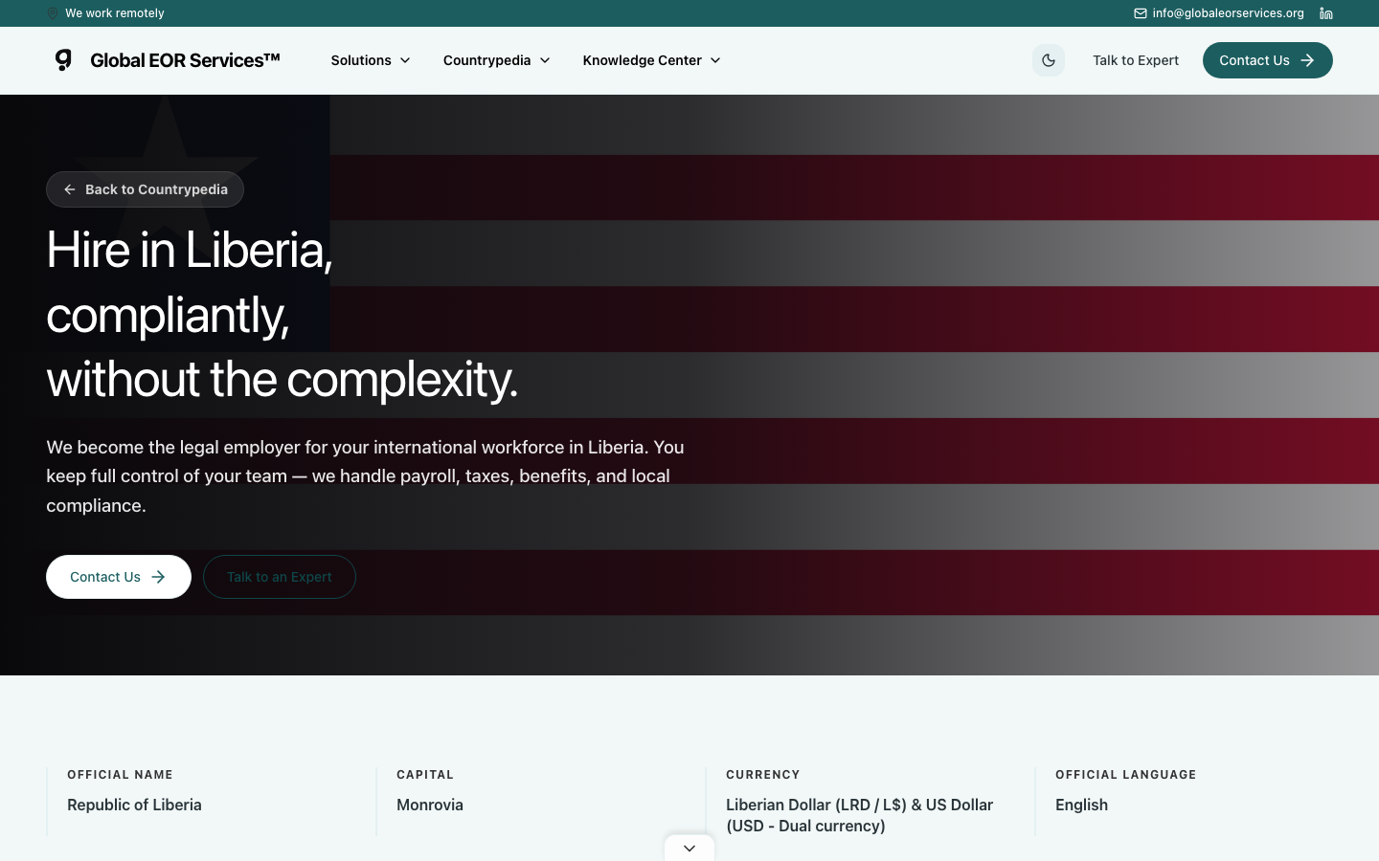
Task: Click the mail envelope icon in top bar
Action: [1140, 13]
